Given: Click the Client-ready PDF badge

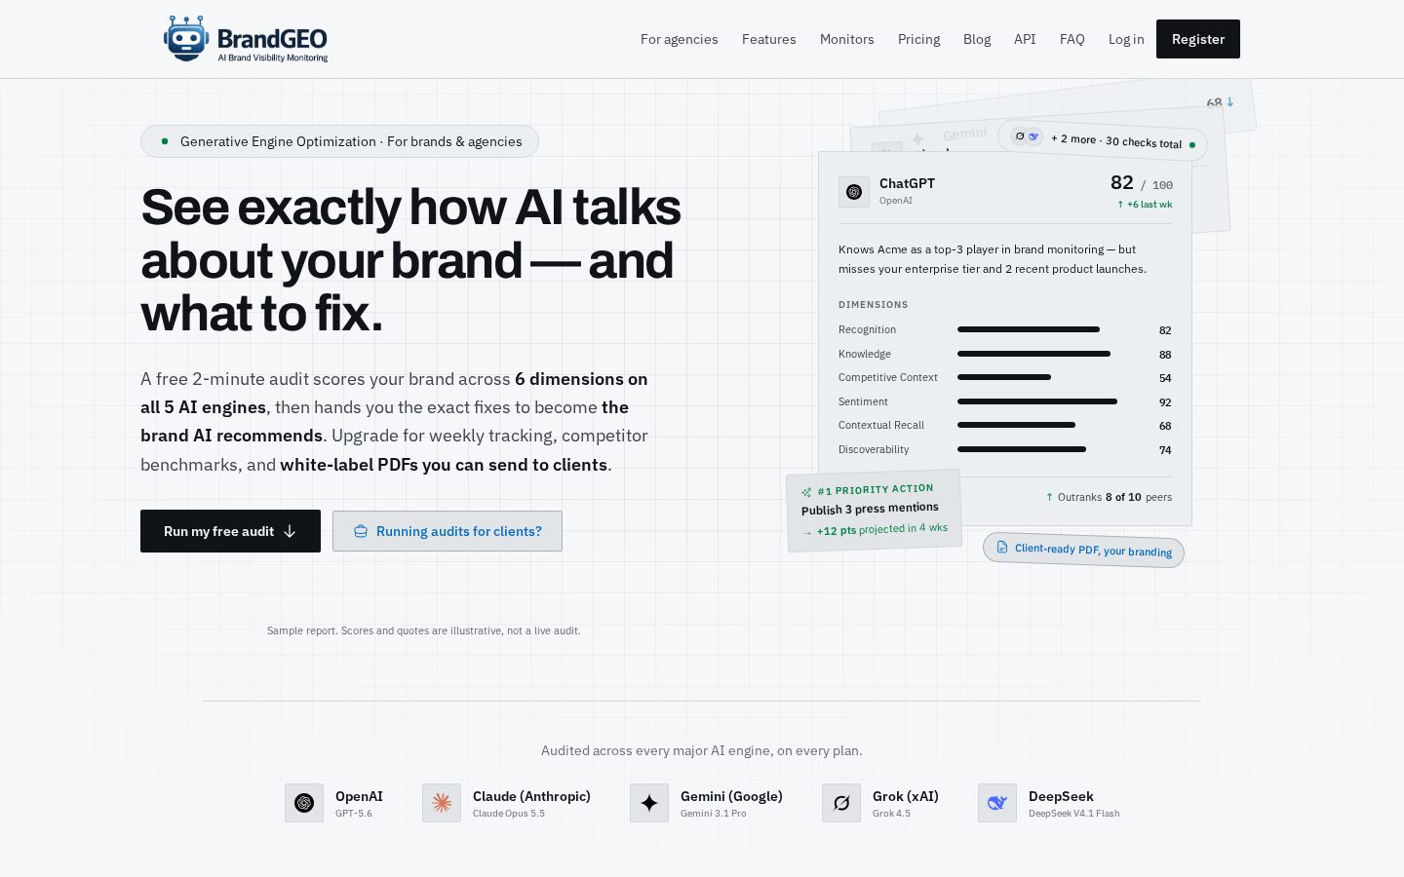Looking at the screenshot, I should [1083, 550].
